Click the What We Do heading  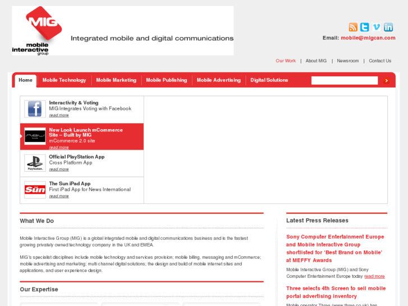click(36, 221)
